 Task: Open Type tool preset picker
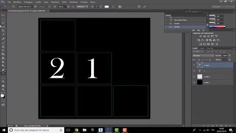coord(6,7)
